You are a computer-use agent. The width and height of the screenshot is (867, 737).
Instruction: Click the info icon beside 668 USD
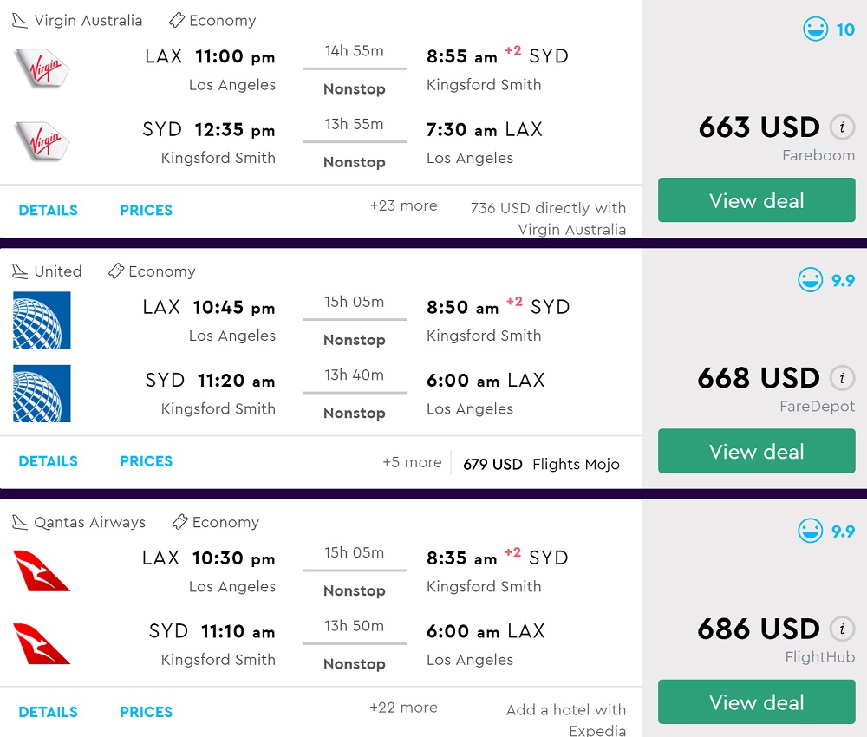click(x=841, y=378)
